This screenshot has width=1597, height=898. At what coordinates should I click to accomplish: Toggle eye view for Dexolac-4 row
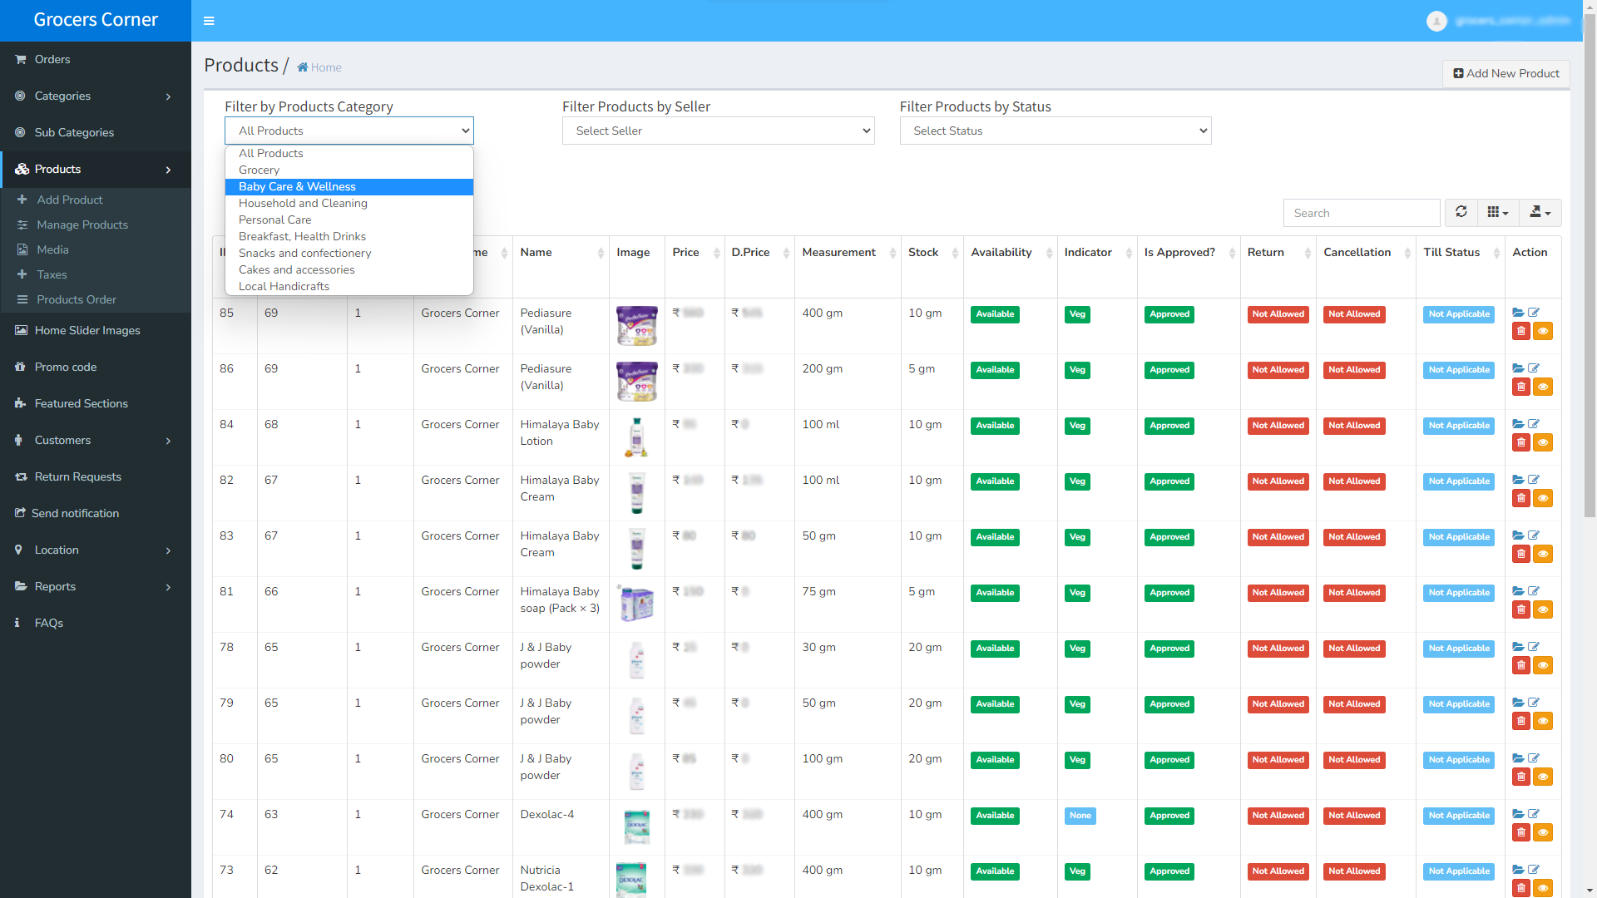tap(1543, 832)
